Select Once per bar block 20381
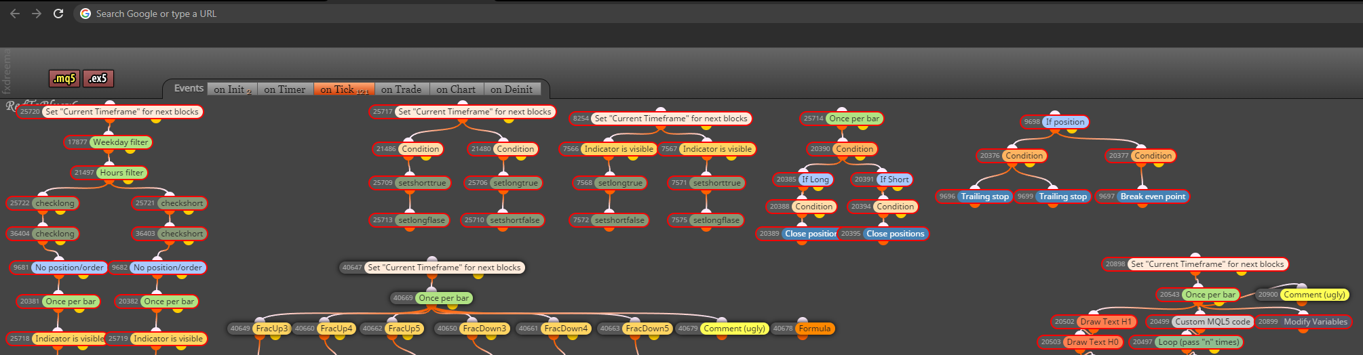 pyautogui.click(x=58, y=301)
